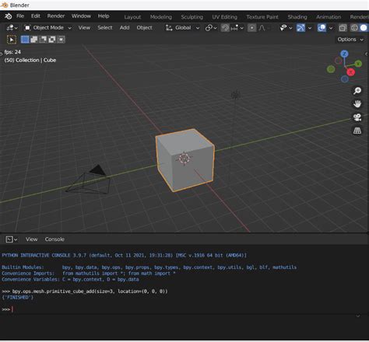This screenshot has height=342, width=369.
Task: Click the negative Y axis on gizmo
Action: pos(331,69)
